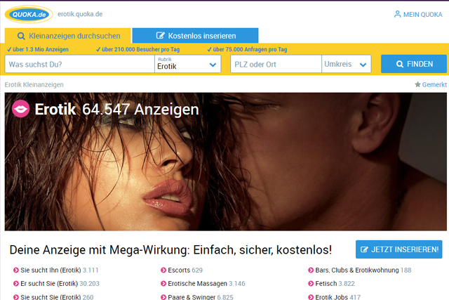Open the Umkreis dropdown
The width and height of the screenshot is (449, 300).
pyautogui.click(x=347, y=64)
